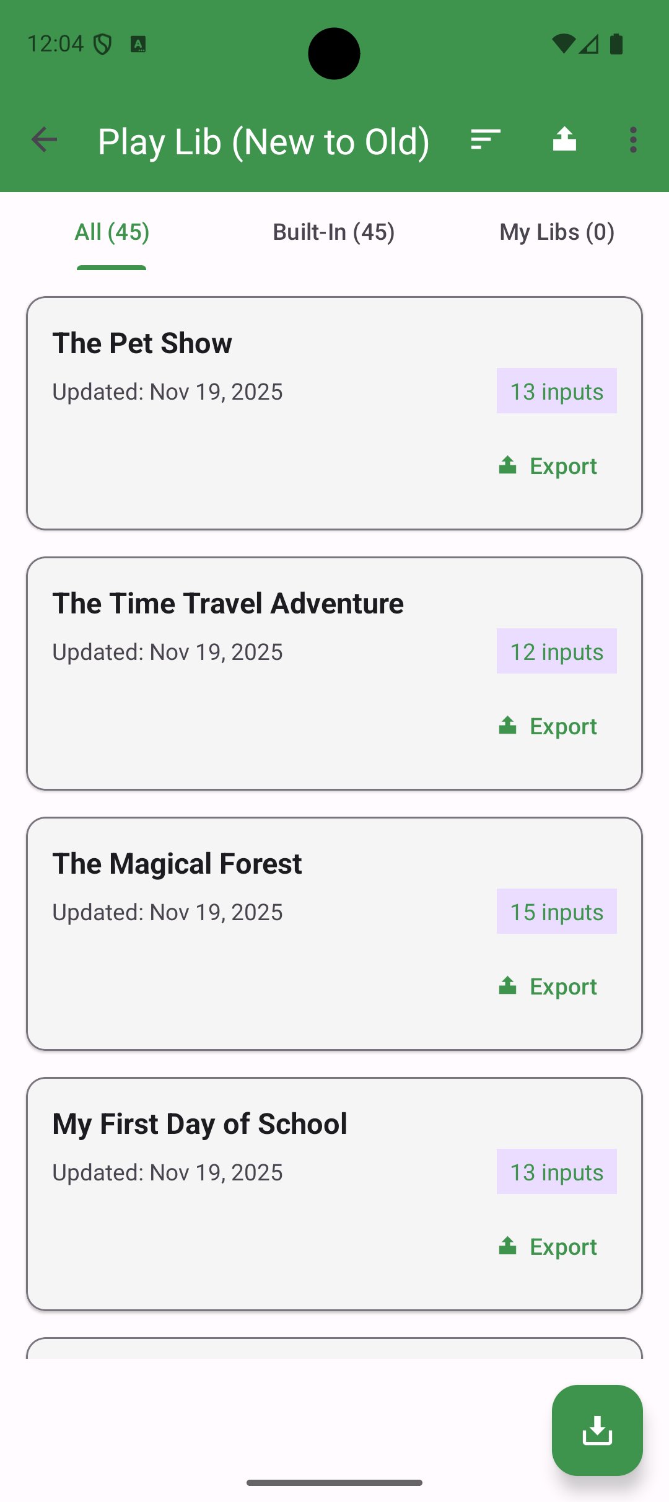Export The Time Travel Adventure lib

[x=548, y=726]
